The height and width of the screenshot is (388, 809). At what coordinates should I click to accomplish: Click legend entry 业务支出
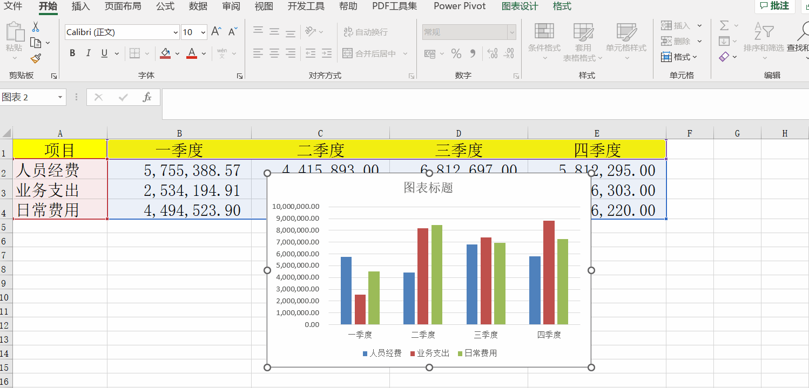tap(430, 353)
